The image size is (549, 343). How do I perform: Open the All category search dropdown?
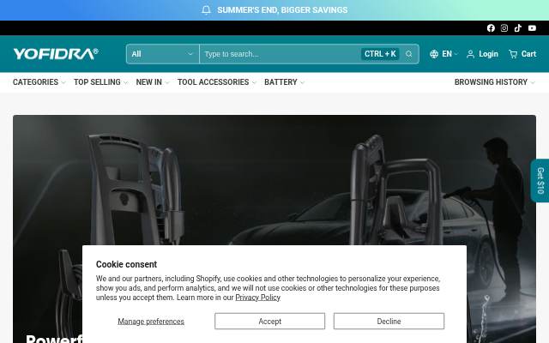coord(163,54)
